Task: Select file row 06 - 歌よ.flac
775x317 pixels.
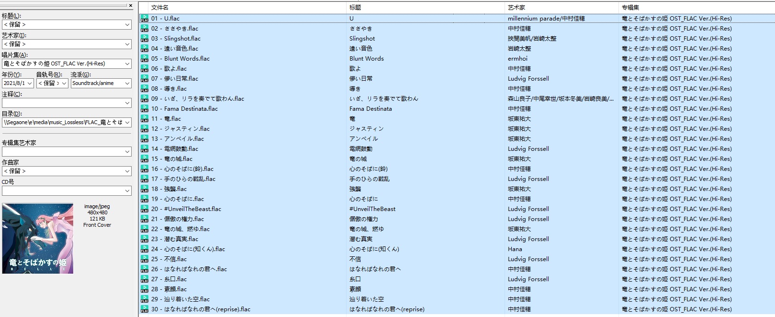Action: coord(457,69)
